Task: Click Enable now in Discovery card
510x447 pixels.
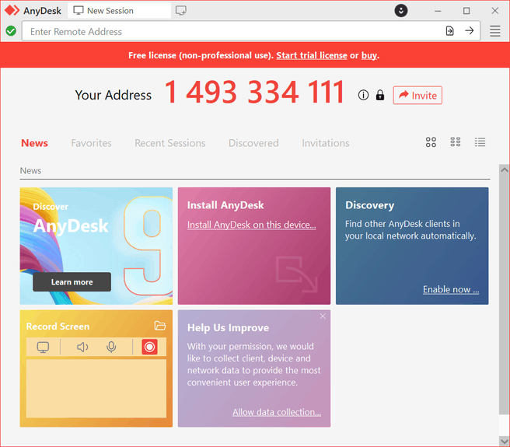Action: 451,289
